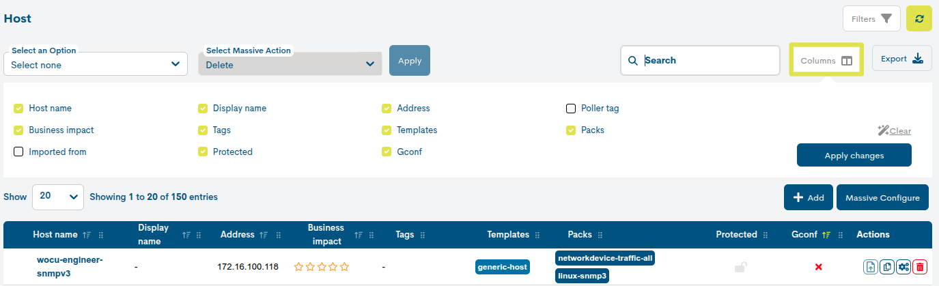
Task: Uncheck the Business impact column checkbox
Action: tap(18, 130)
